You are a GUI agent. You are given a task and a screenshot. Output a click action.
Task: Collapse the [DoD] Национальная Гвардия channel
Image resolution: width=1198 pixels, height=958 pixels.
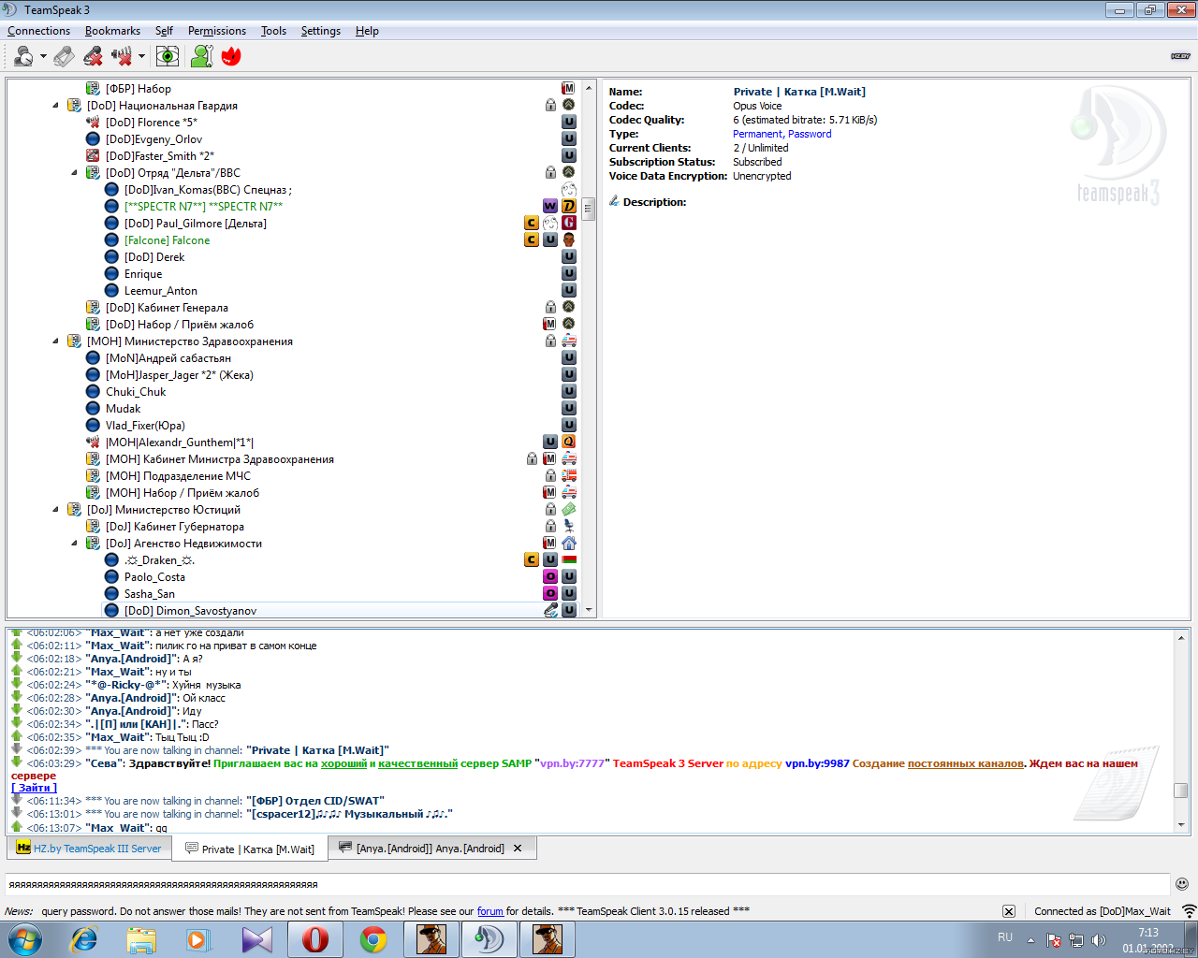click(x=55, y=106)
